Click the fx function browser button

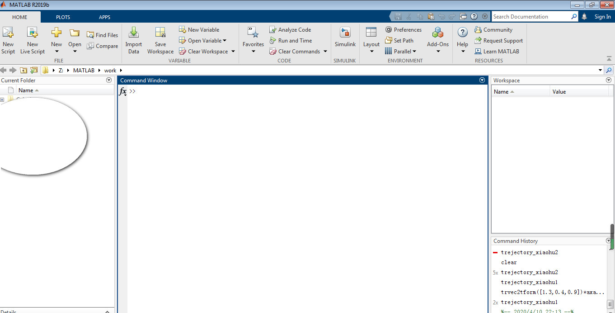123,91
